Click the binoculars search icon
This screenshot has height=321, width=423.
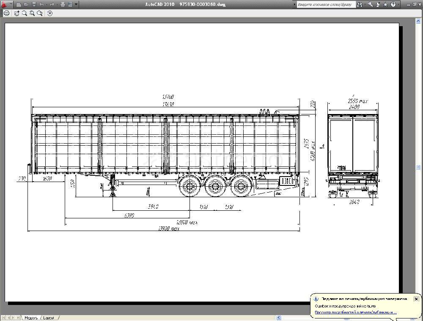point(360,4)
